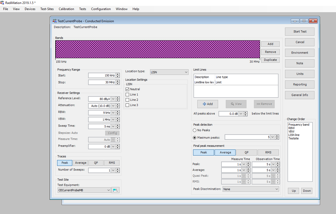The height and width of the screenshot is (214, 336).
Task: Expand the Peak Discrimination dropdown
Action: [x=251, y=189]
